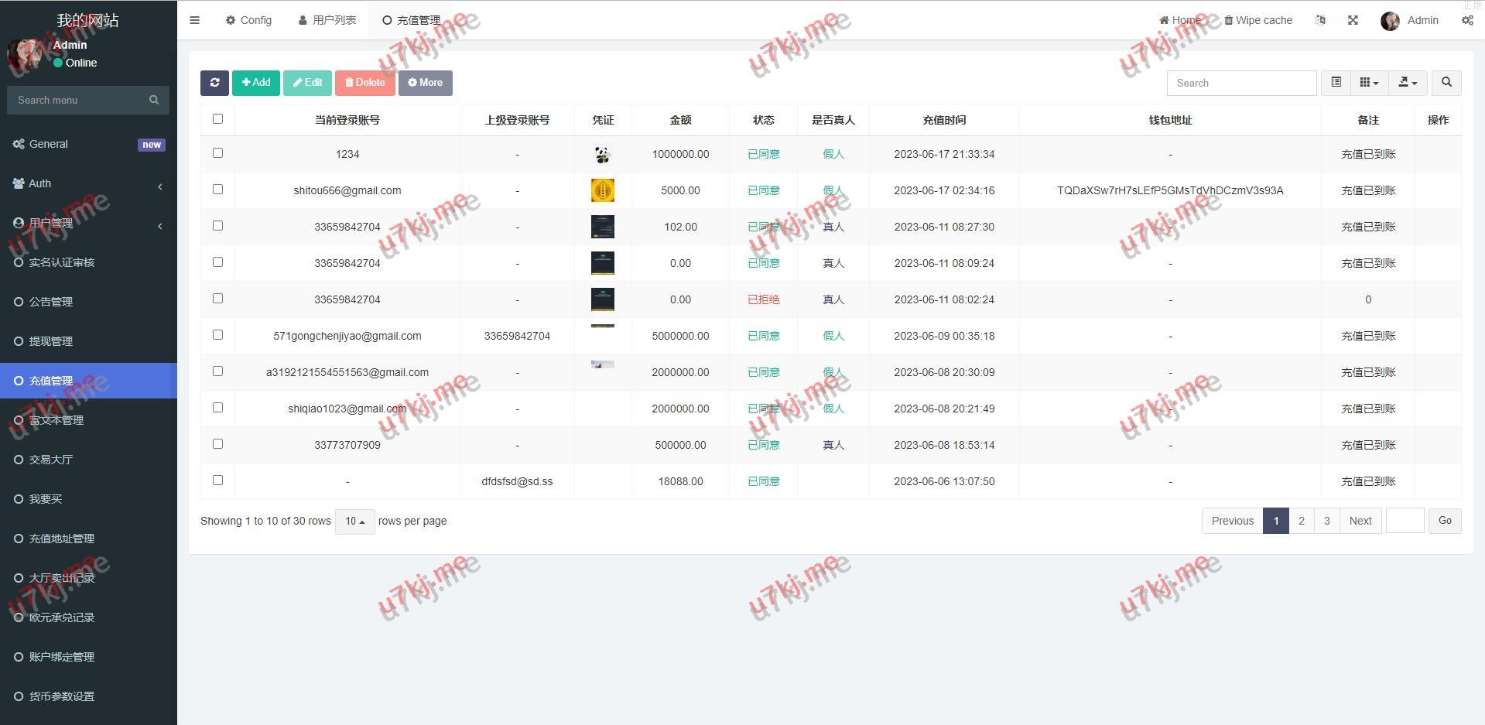Click the settings cogs icon at top right
The width and height of the screenshot is (1485, 725).
coord(1466,20)
